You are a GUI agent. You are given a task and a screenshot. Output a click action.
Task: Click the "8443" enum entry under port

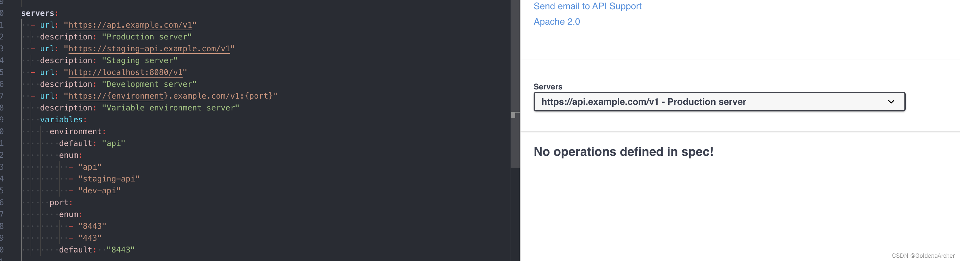pos(92,226)
